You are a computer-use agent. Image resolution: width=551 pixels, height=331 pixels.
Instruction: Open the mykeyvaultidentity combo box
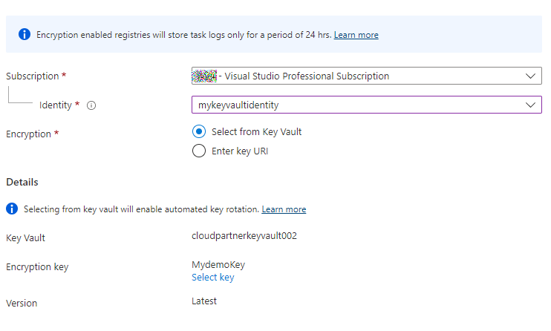coord(356,105)
